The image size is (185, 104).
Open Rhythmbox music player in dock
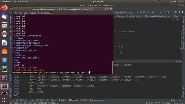pos(5,34)
